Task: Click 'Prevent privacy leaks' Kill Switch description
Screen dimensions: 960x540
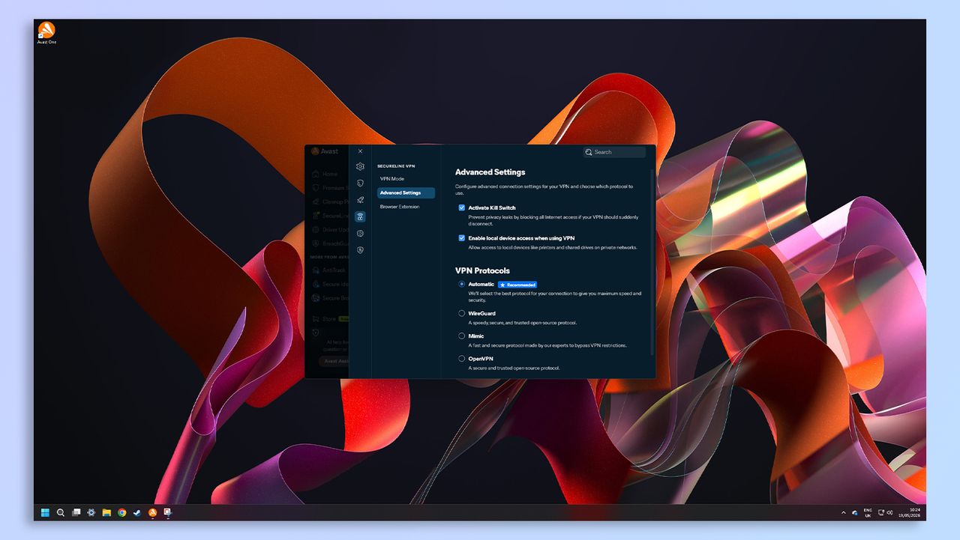Action: [x=553, y=220]
